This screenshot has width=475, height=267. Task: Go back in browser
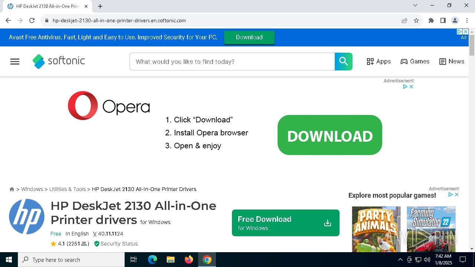coord(8,20)
